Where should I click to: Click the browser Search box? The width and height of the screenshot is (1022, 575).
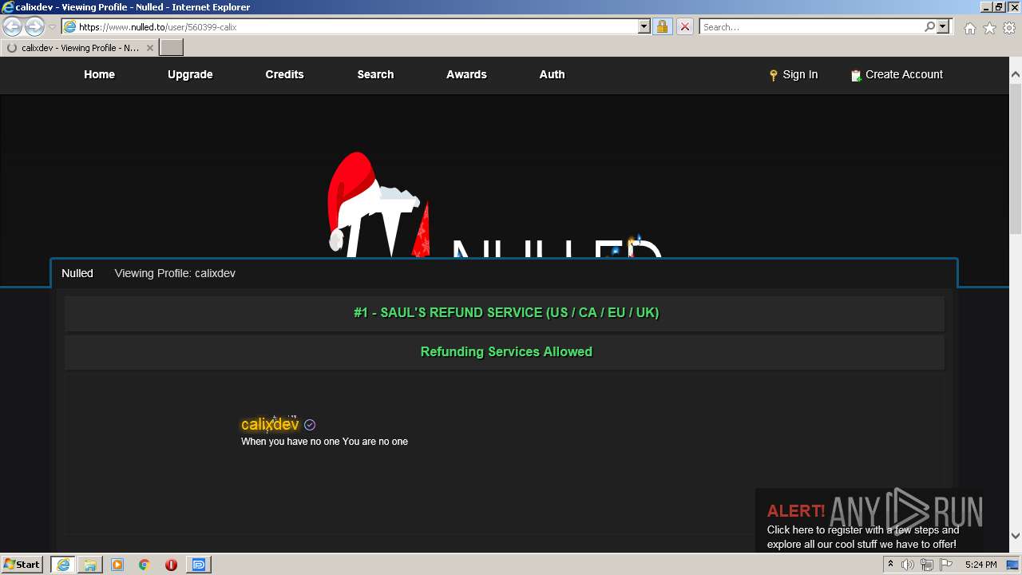(x=811, y=26)
